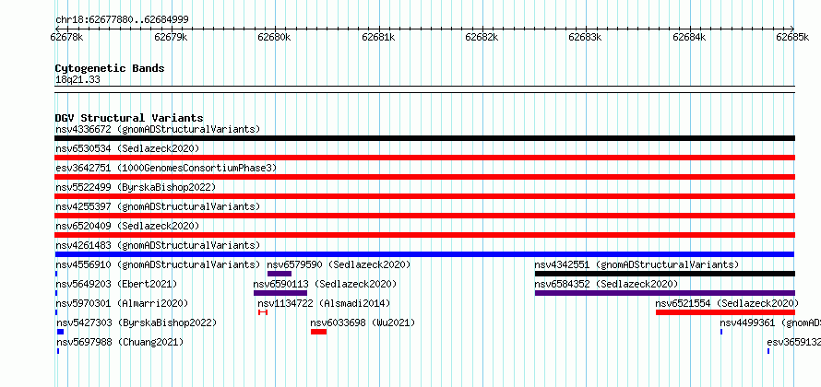Image resolution: width=821 pixels, height=387 pixels.
Task: Open variant nsv6033698 (Wu2021) label
Action: 363,322
